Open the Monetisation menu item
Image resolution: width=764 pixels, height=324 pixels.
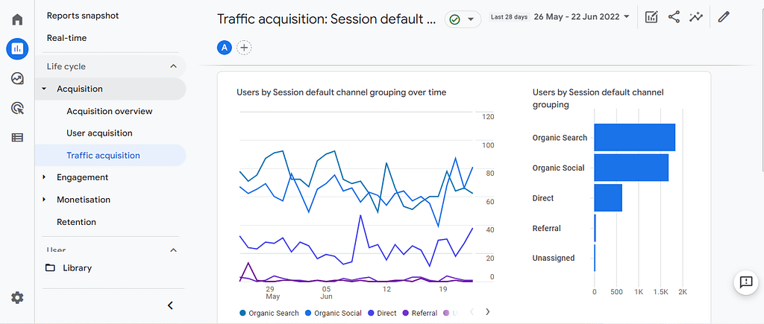[84, 200]
